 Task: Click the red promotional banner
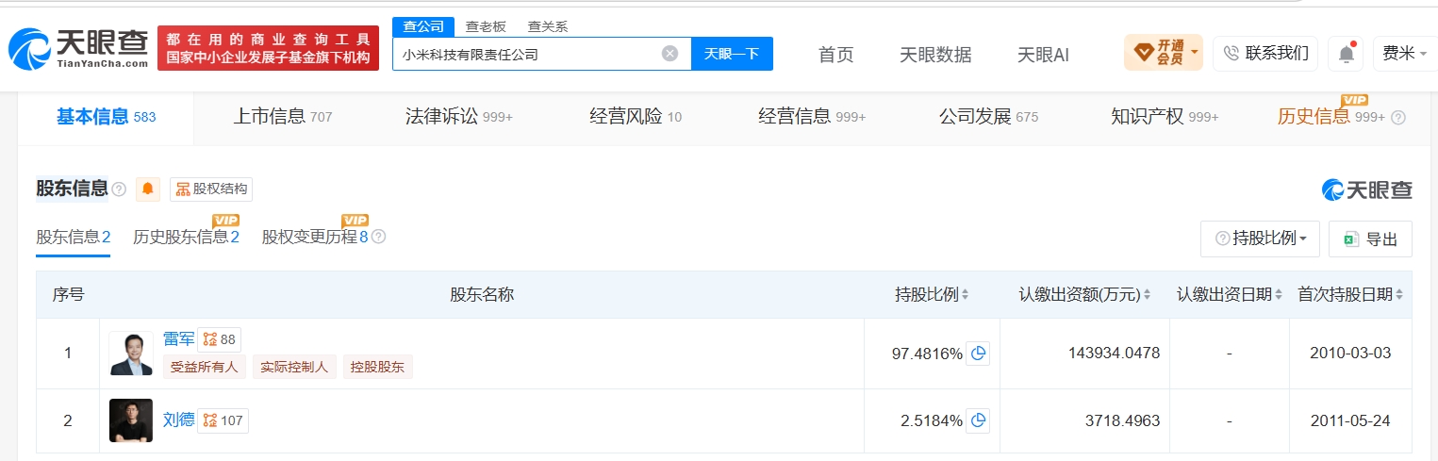point(269,48)
